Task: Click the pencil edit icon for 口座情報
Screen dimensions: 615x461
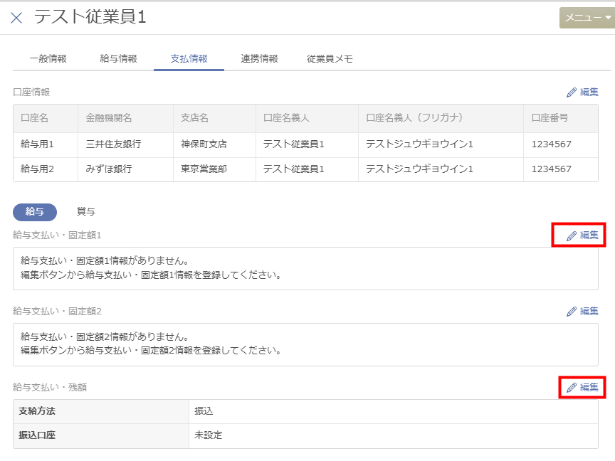Action: 572,92
